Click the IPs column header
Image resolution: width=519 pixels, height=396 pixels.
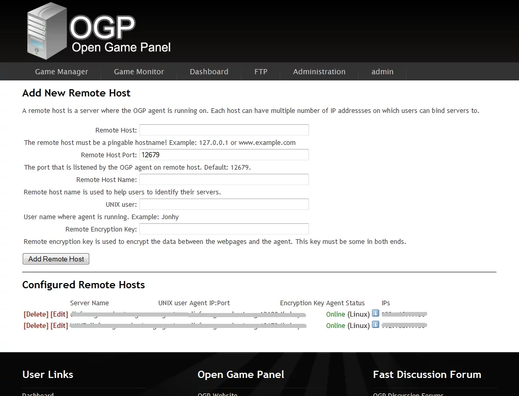tap(385, 303)
